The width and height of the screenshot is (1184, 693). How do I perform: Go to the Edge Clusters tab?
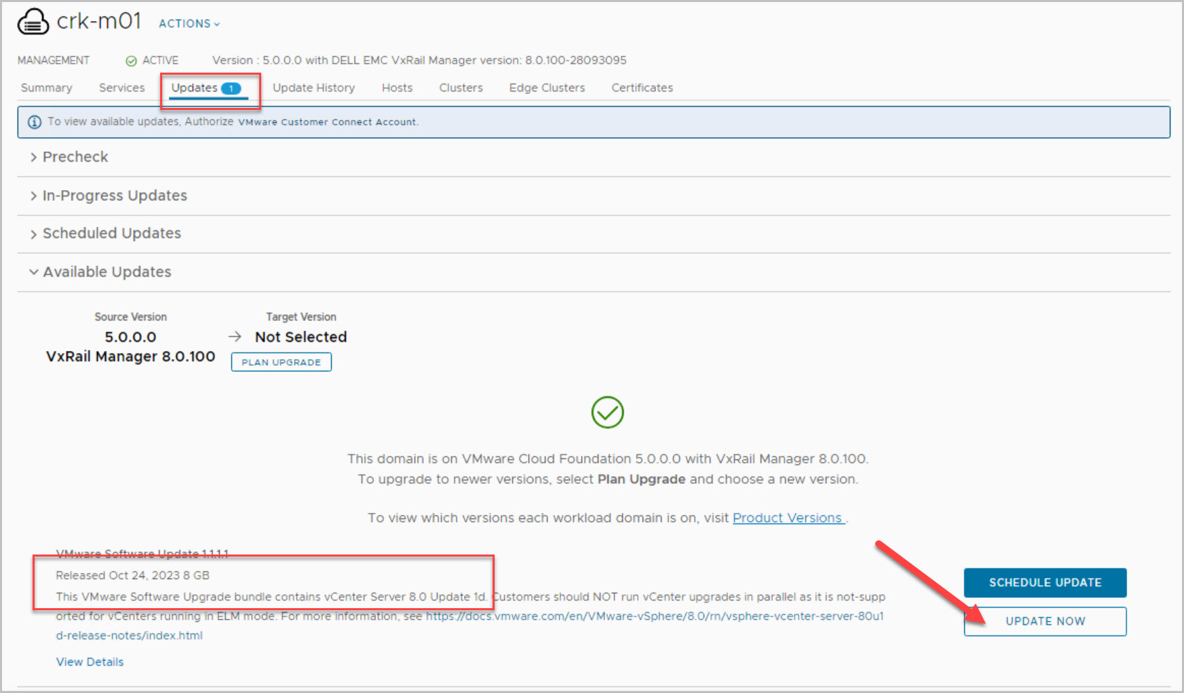(547, 88)
